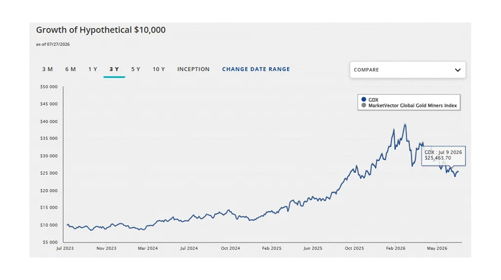This screenshot has height=280, width=501.
Task: Click the COMPARE dropdown chevron arrow
Action: coord(457,70)
